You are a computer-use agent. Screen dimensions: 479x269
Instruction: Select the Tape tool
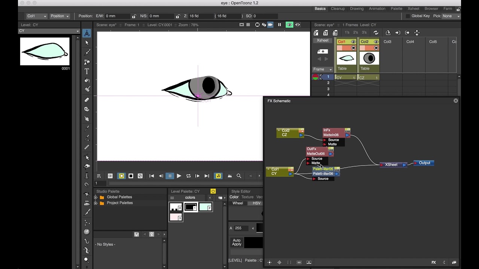coord(87,109)
